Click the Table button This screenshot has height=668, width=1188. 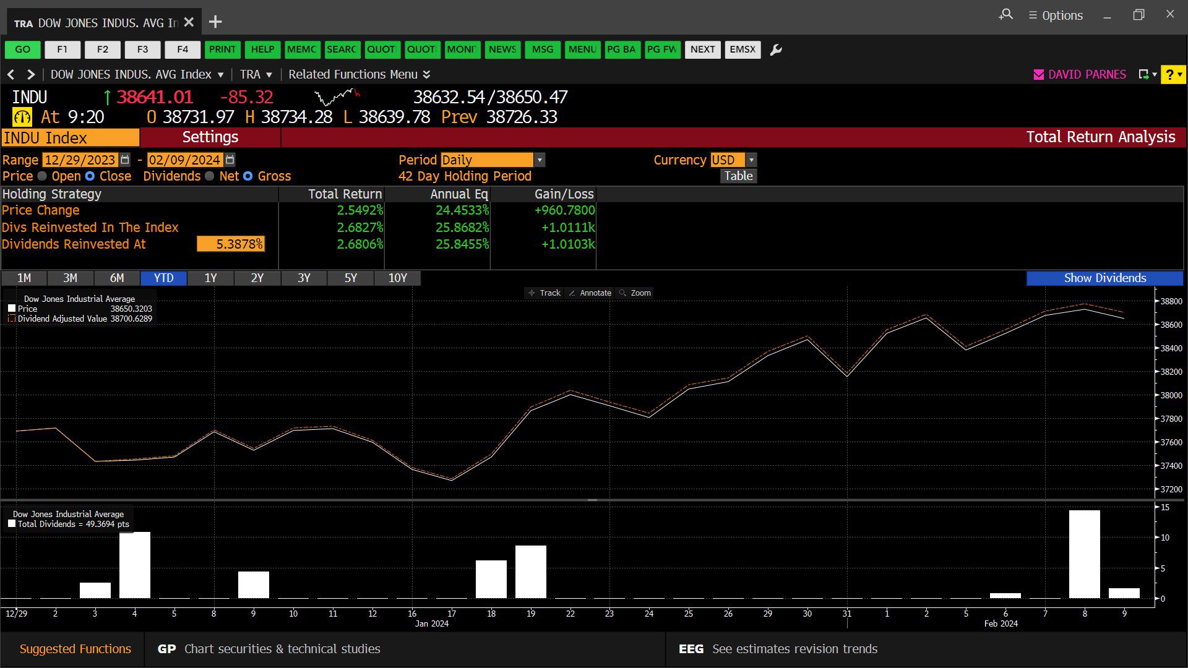739,176
